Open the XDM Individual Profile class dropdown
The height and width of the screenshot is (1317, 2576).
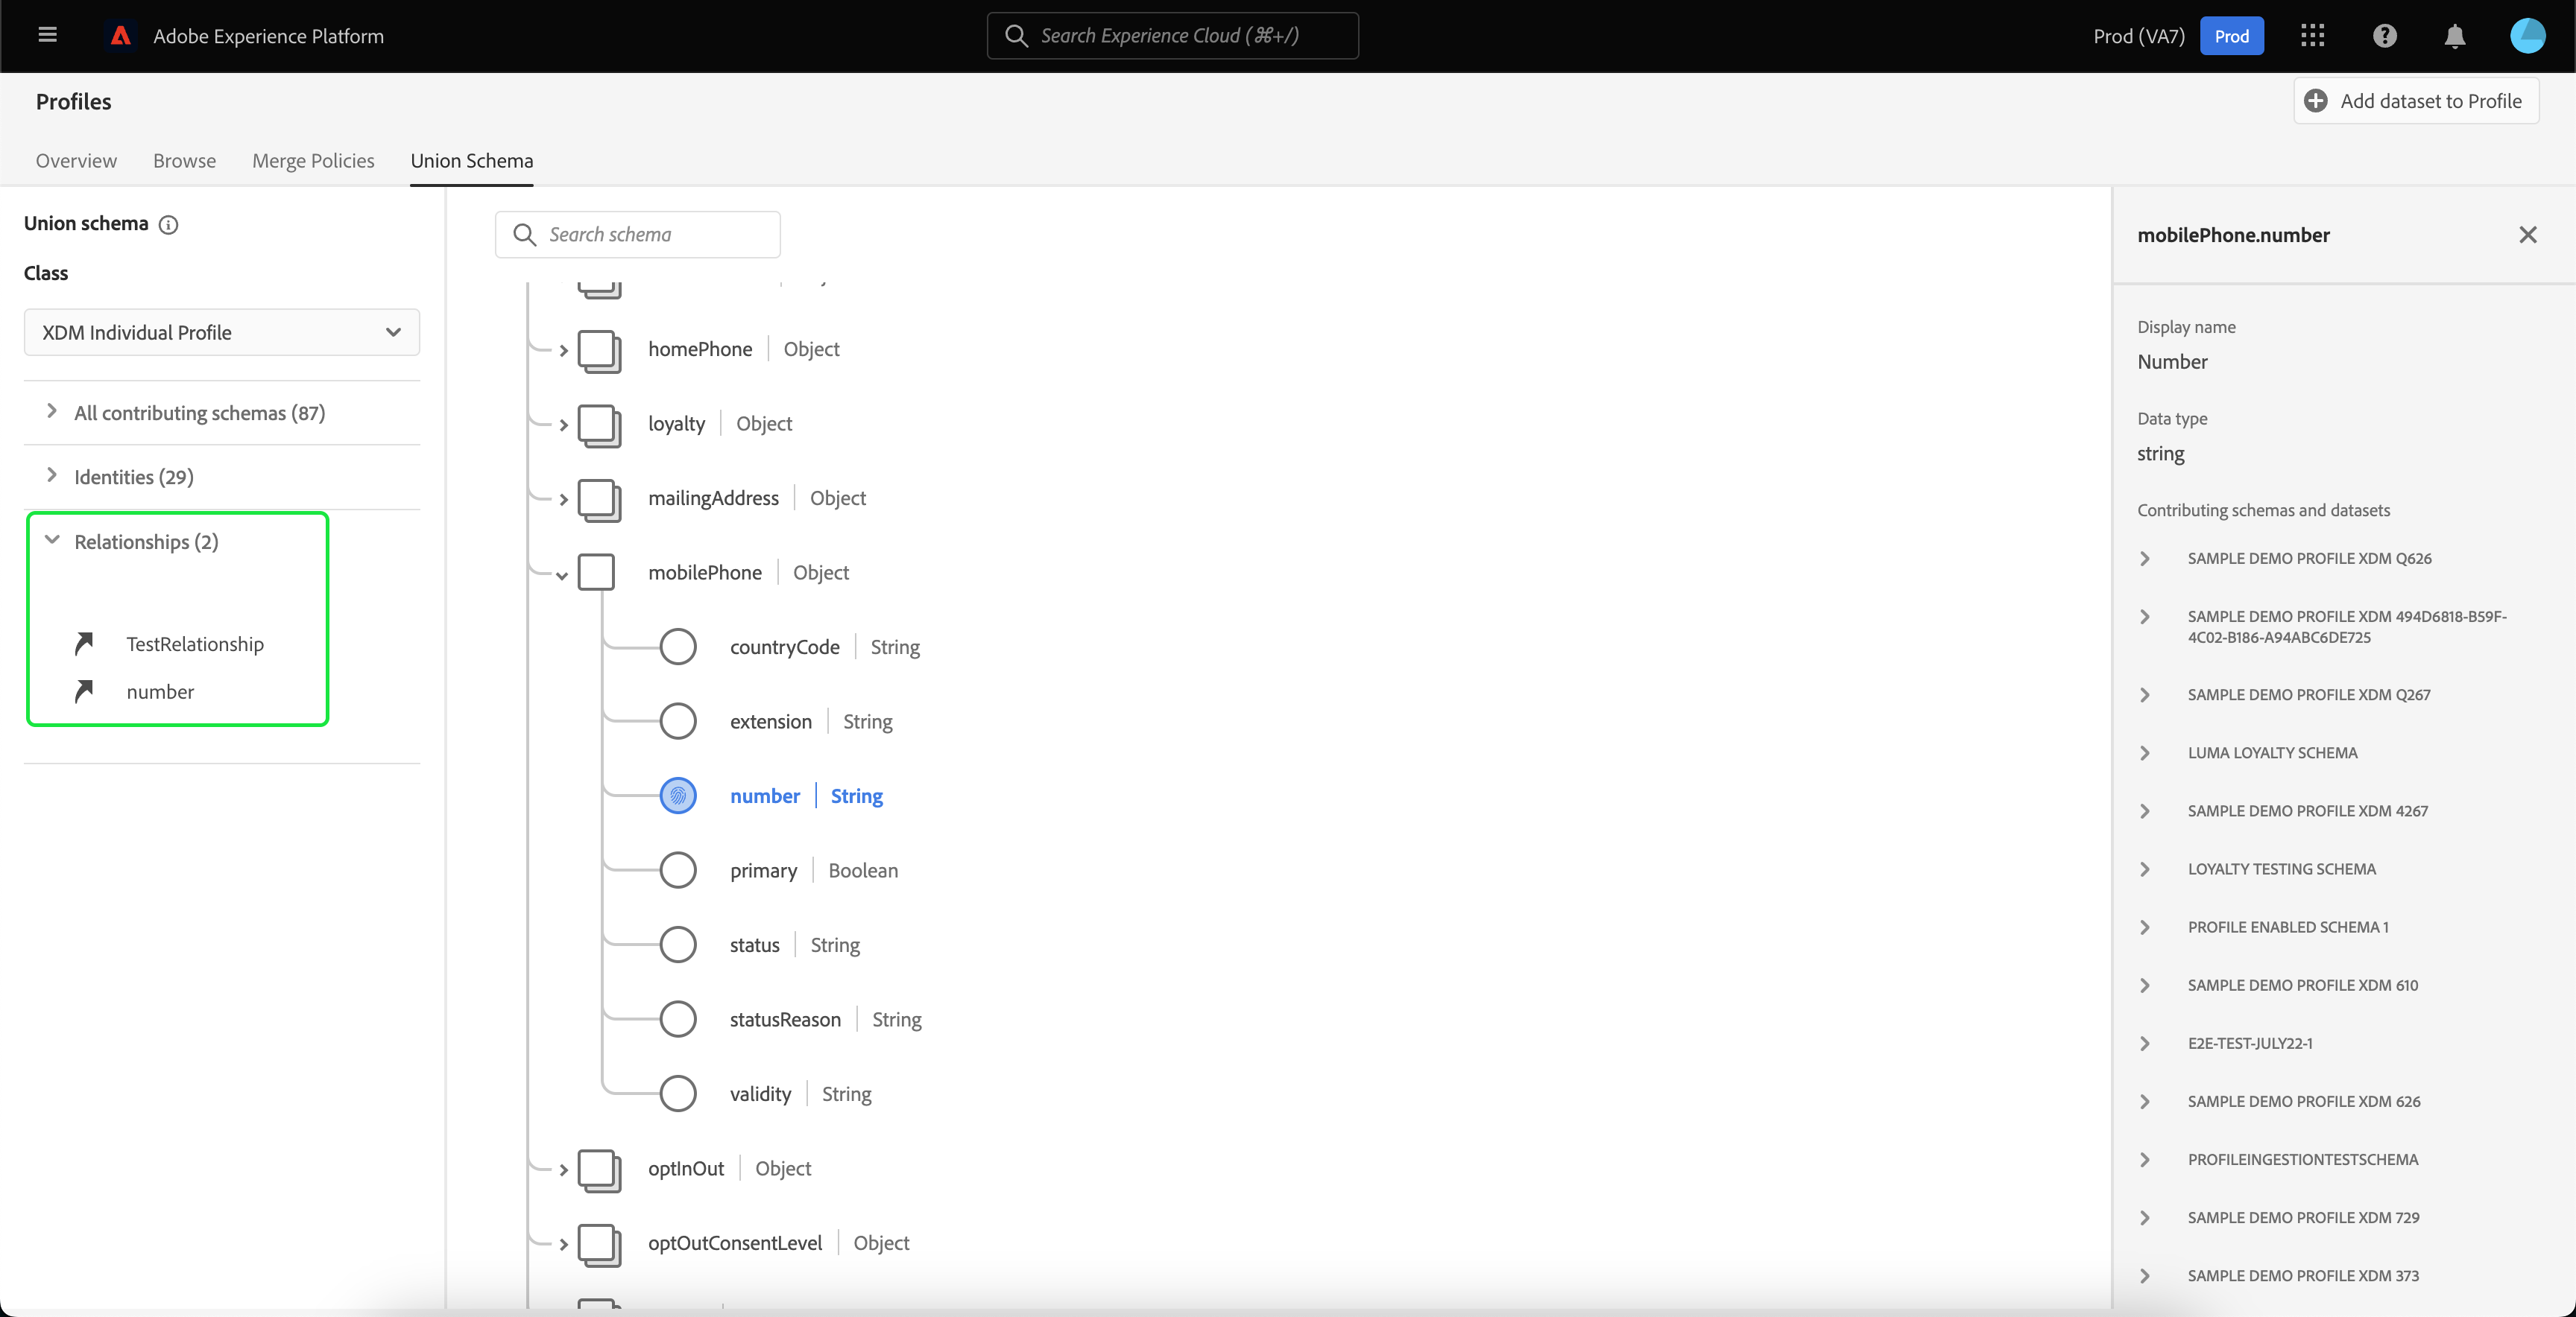[222, 331]
